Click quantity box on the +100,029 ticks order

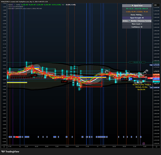coord(130,62)
